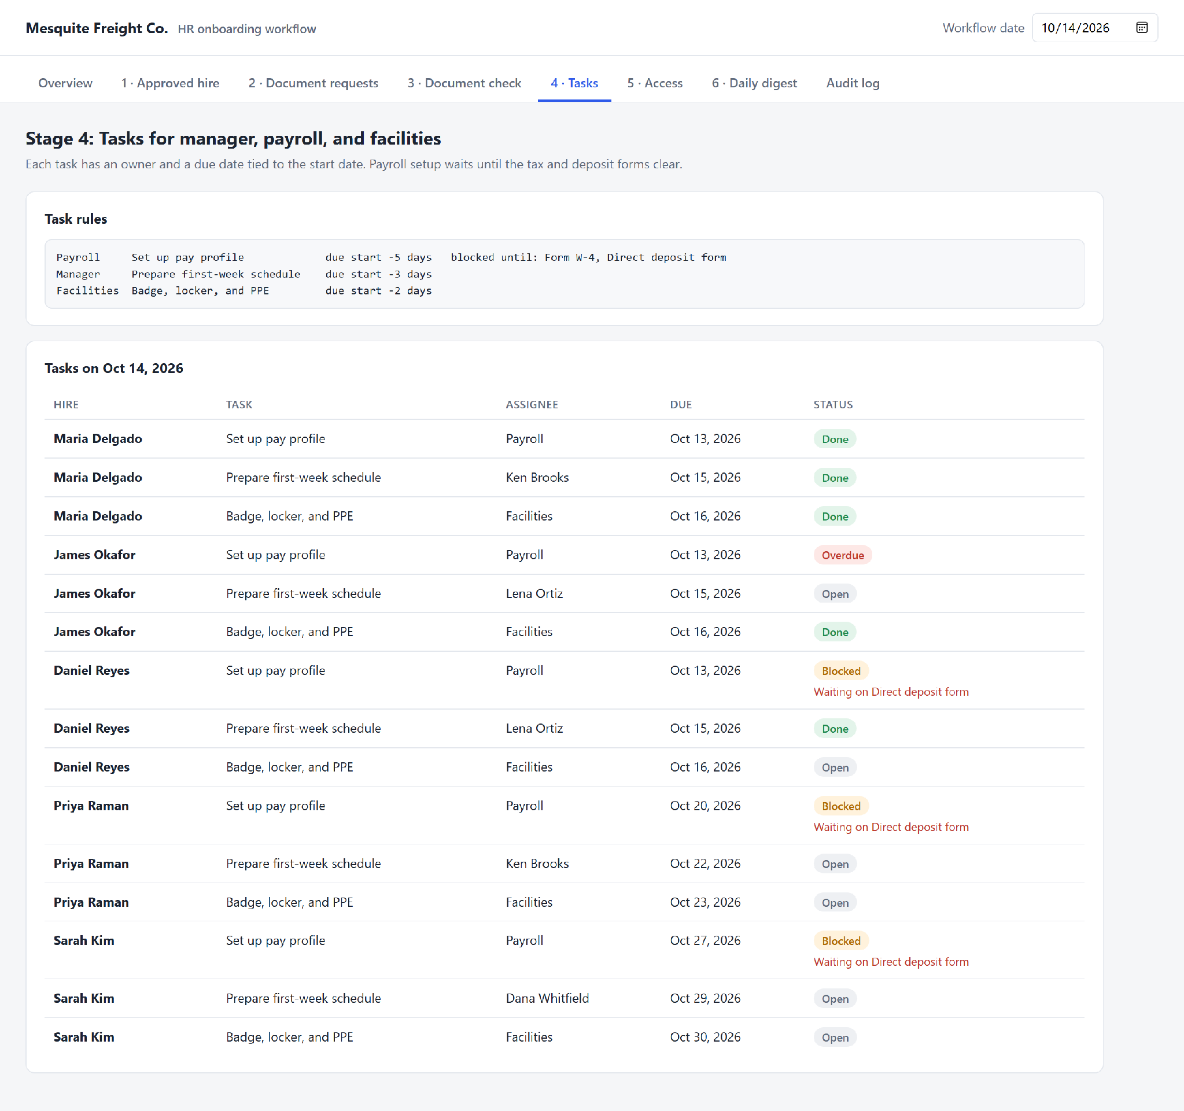Screen dimensions: 1184x1111
Task: Click the due date Oct 30, 2026
Action: pyautogui.click(x=705, y=1036)
